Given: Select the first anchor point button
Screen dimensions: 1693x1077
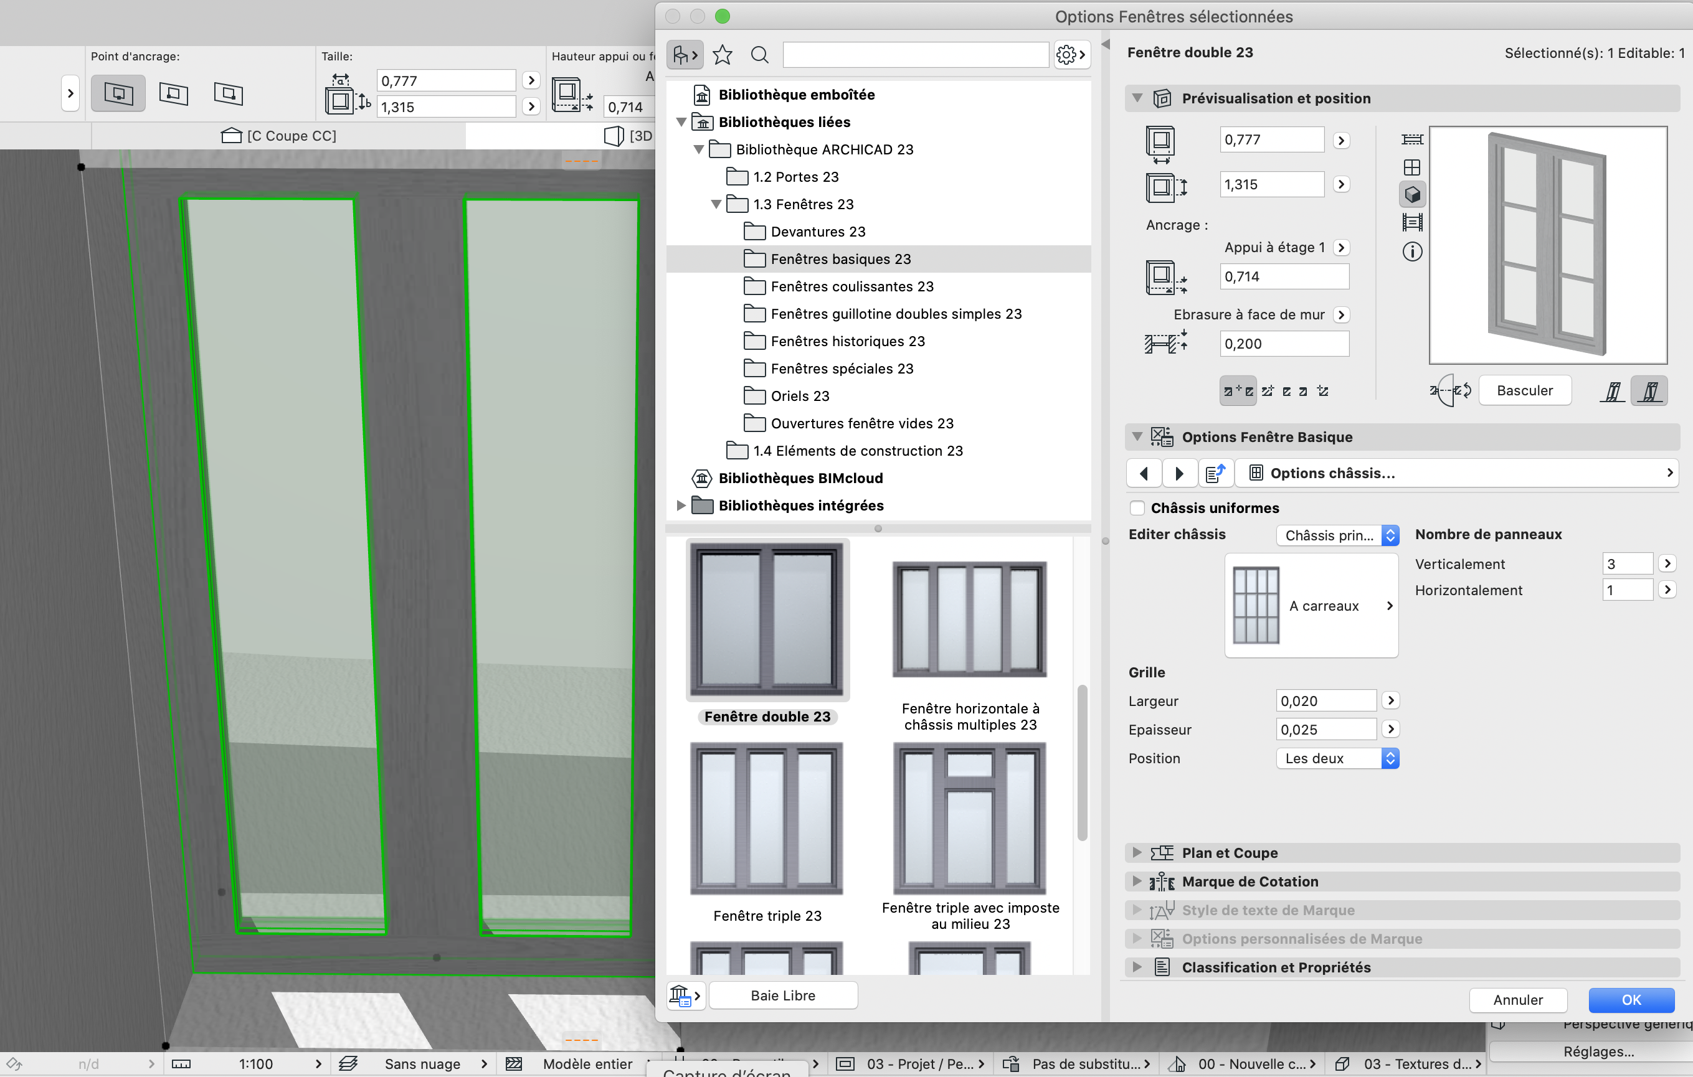Looking at the screenshot, I should (x=118, y=93).
